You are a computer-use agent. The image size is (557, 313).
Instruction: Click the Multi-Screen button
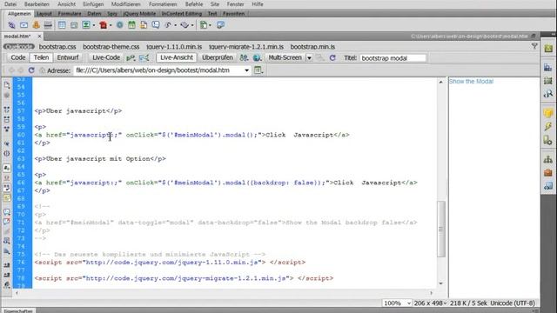click(285, 57)
